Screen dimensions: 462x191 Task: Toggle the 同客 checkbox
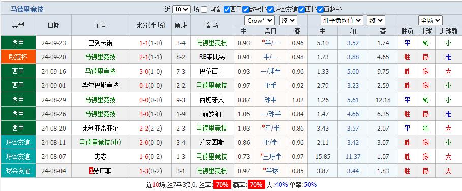(204, 10)
